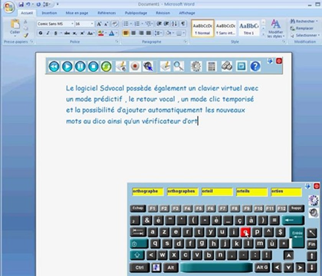
Task: Open the Mise en page tab
Action: [77, 13]
